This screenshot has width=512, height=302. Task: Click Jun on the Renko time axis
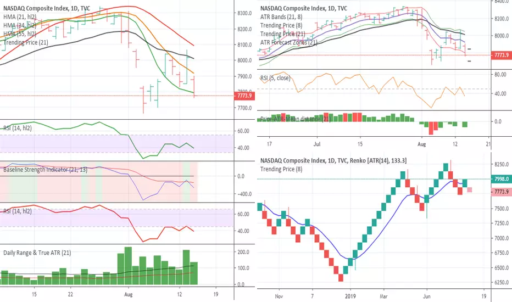click(427, 297)
